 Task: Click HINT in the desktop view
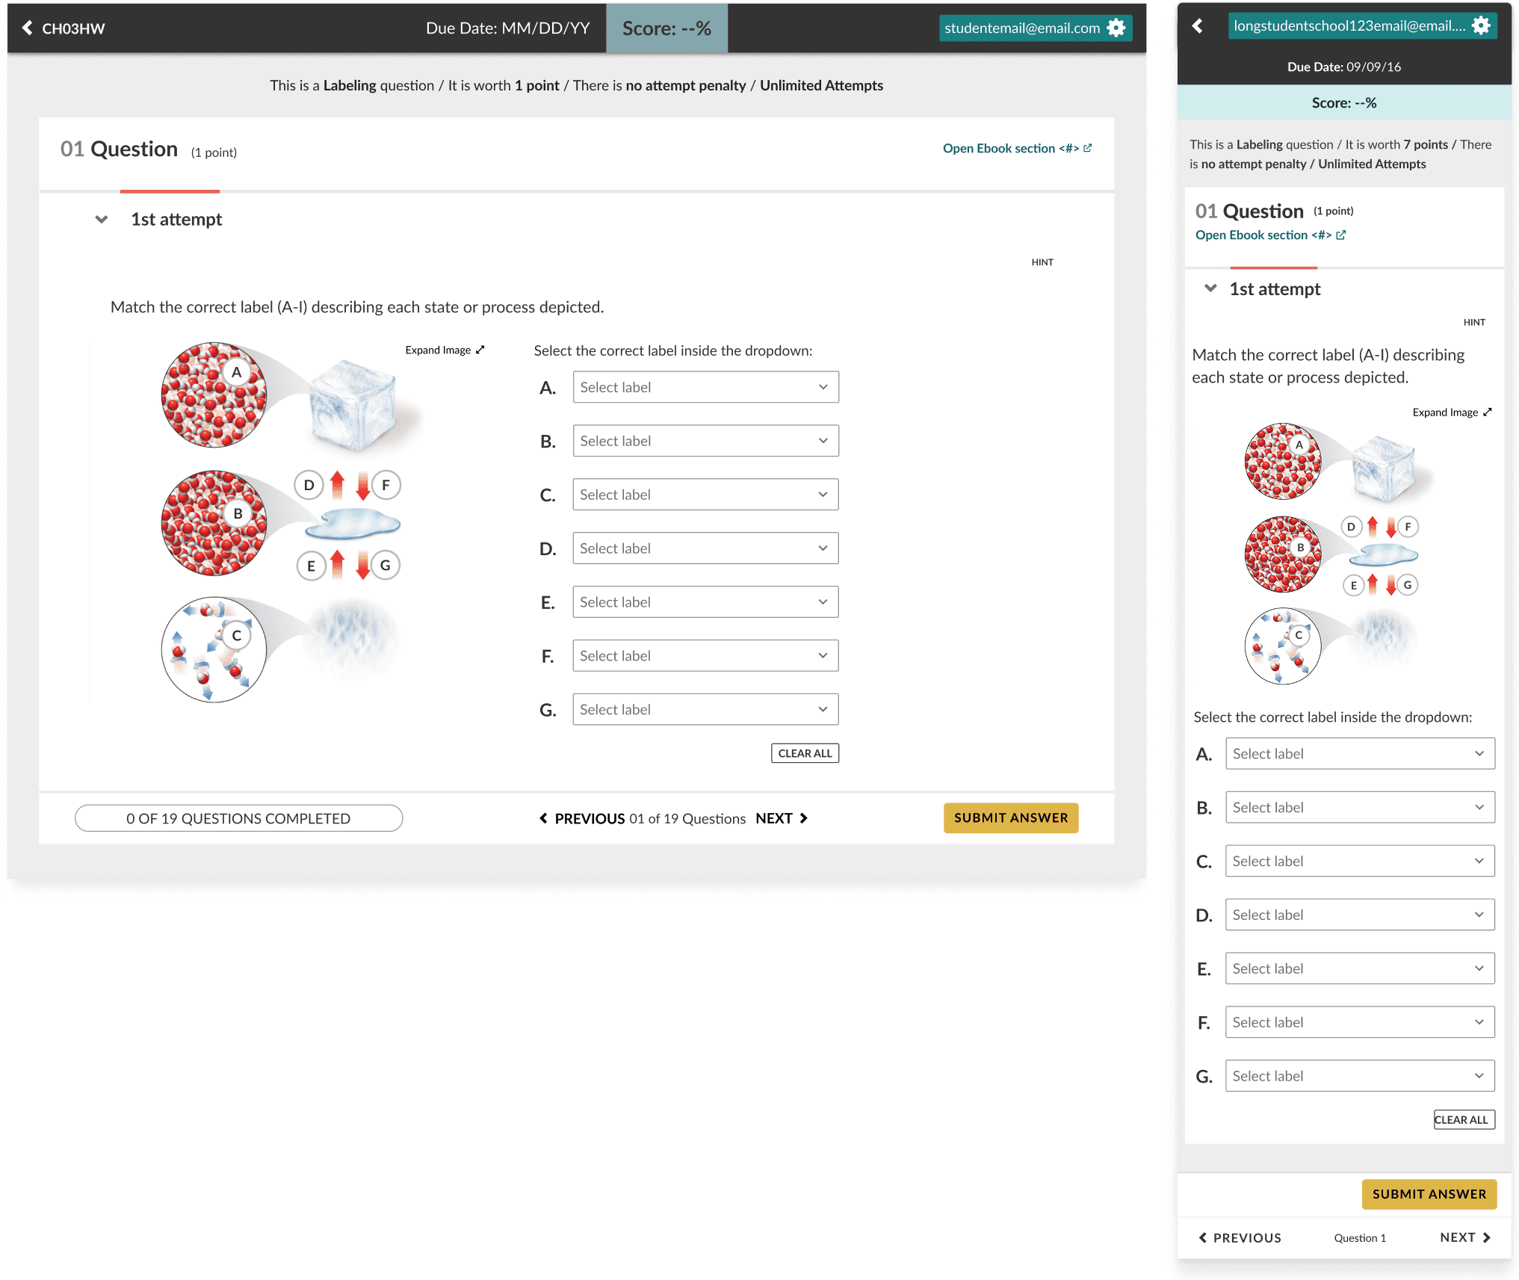click(x=1042, y=262)
